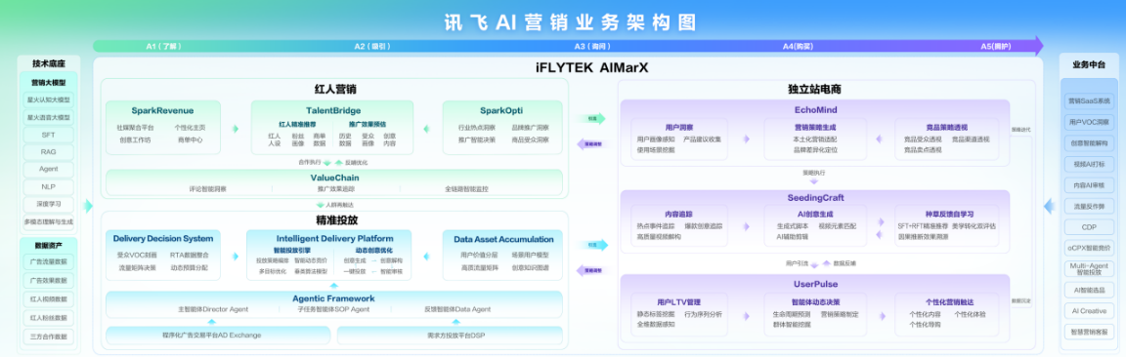Click the A5 stage label
The width and height of the screenshot is (1126, 357).
(x=996, y=47)
